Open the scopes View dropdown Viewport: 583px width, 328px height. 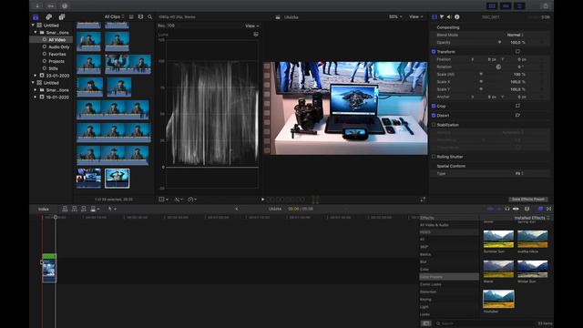pos(252,26)
